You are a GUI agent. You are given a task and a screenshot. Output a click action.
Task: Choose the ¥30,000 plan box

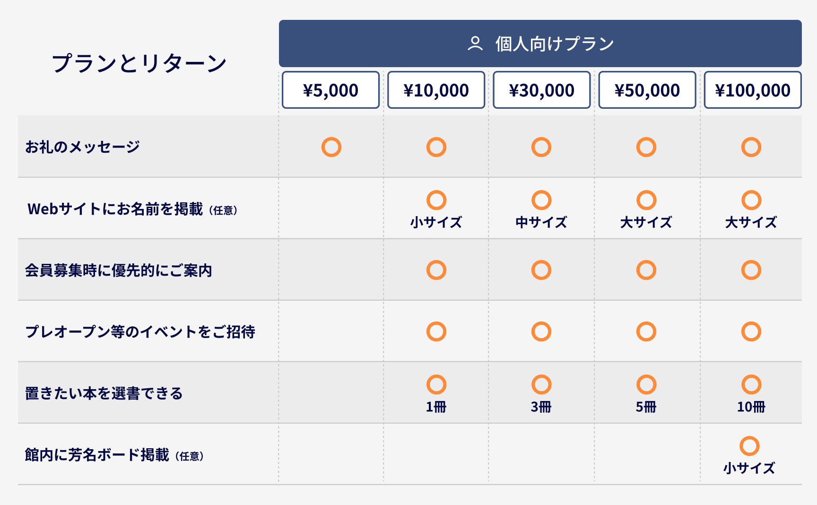click(541, 90)
